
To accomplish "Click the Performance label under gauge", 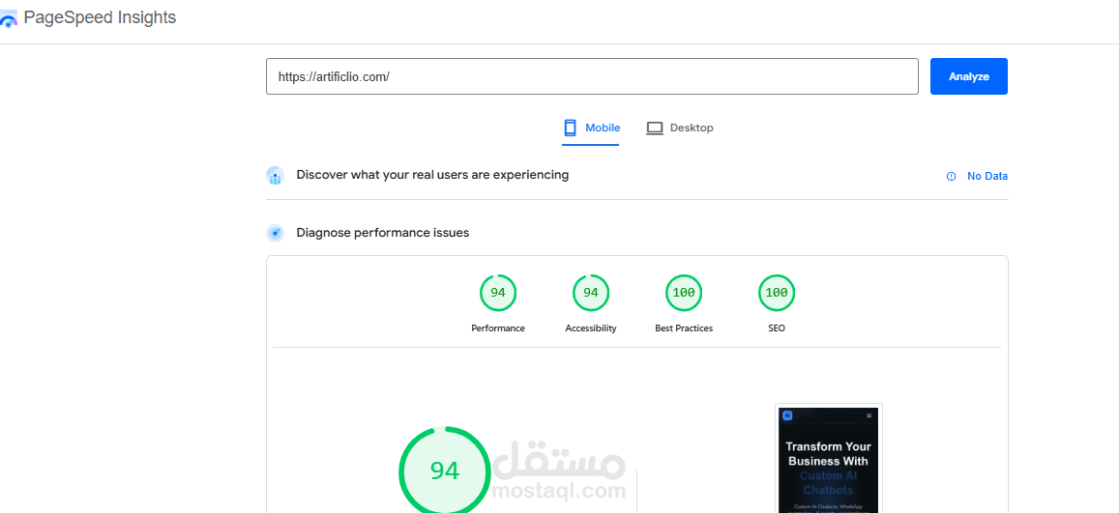I will click(x=498, y=328).
